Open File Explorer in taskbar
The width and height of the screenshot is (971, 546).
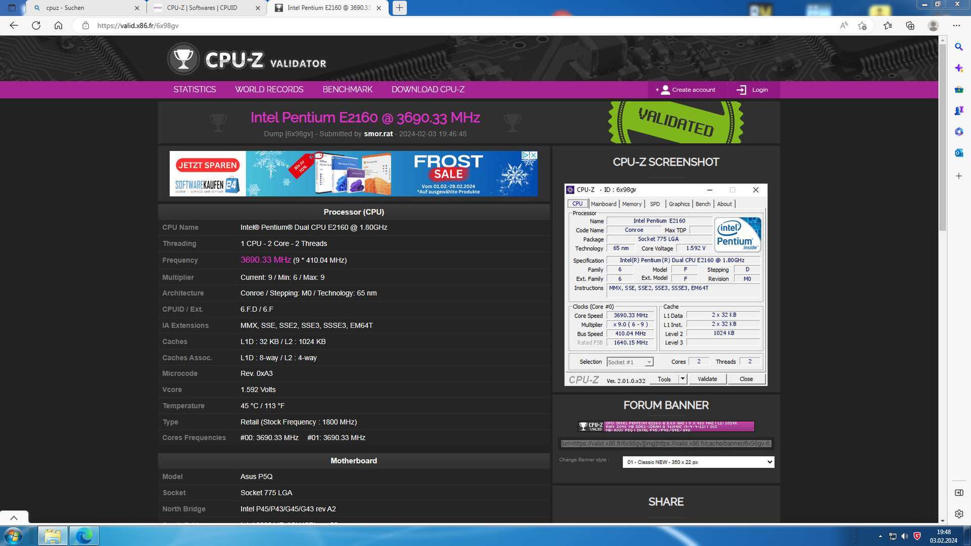pyautogui.click(x=53, y=535)
